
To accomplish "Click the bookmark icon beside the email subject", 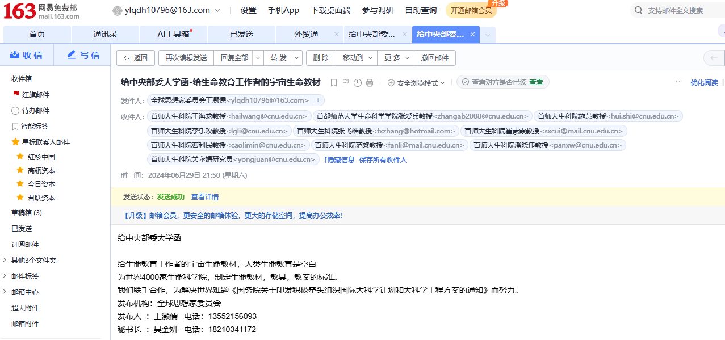I will point(334,83).
